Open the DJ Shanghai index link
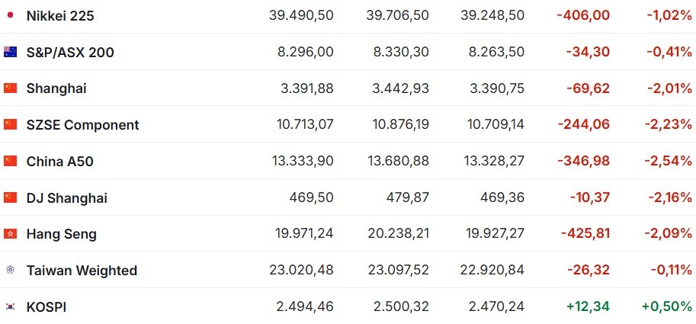The width and height of the screenshot is (696, 324). 66,197
